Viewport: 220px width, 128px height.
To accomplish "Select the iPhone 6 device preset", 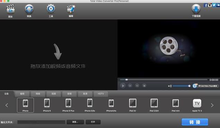I will point(47,105).
